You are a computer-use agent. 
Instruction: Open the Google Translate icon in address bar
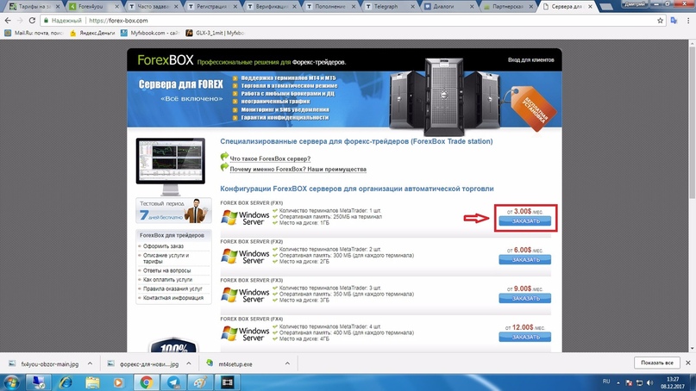674,21
